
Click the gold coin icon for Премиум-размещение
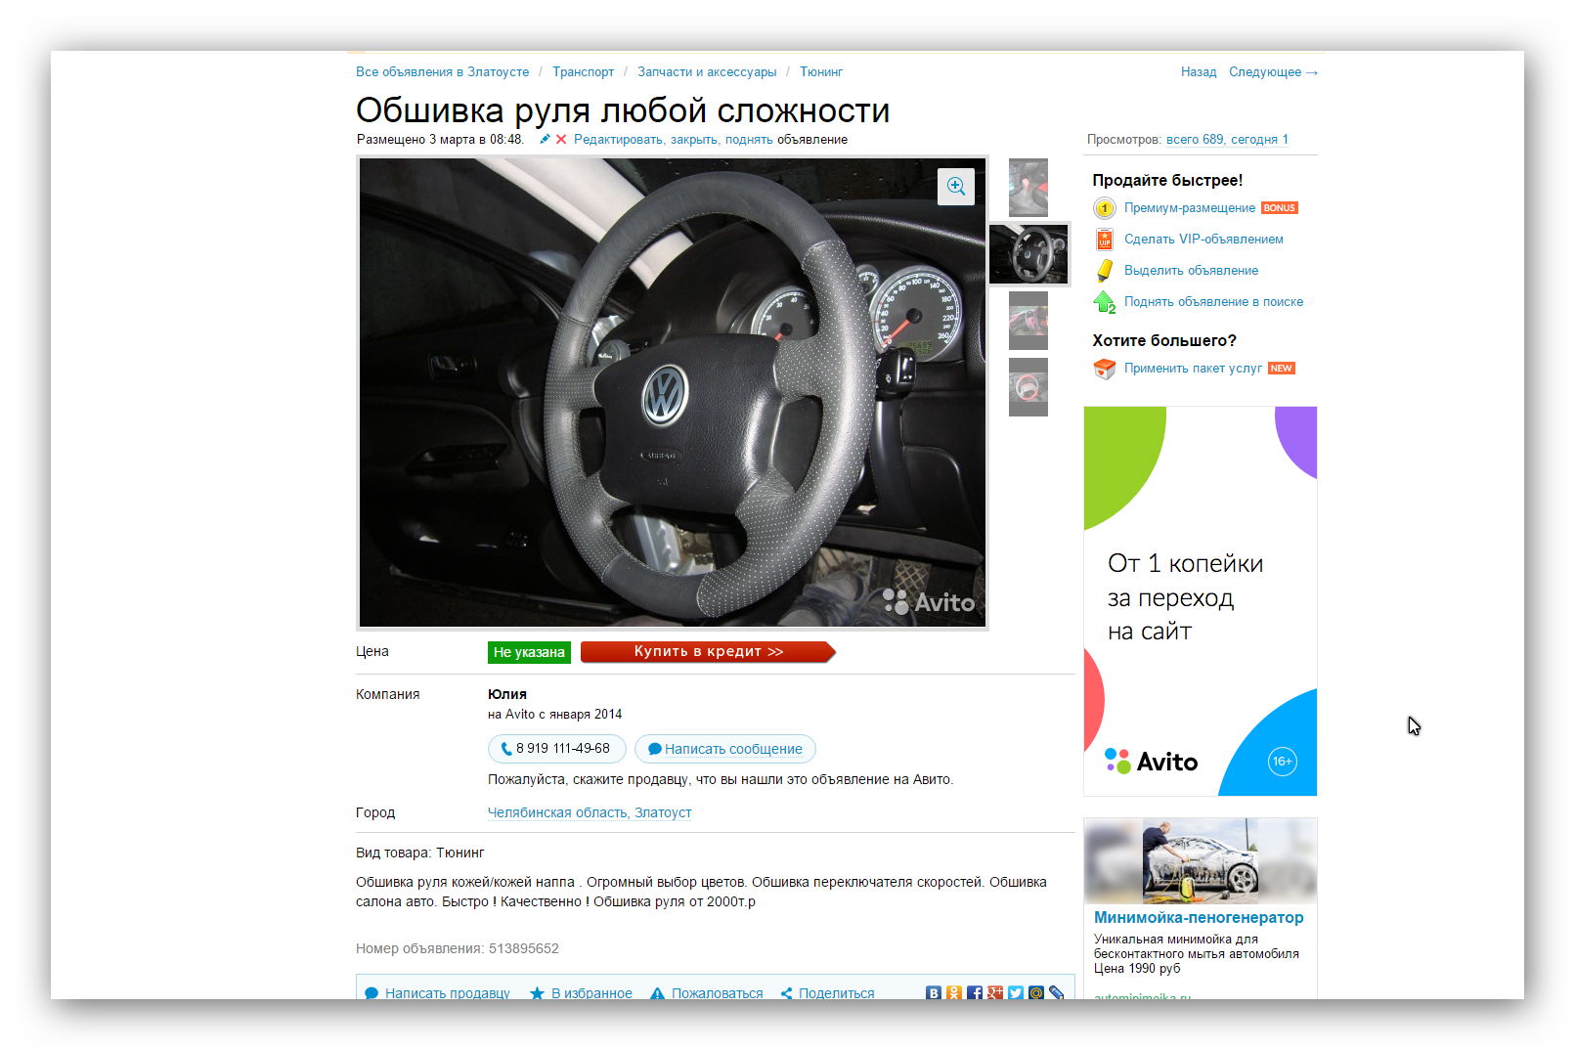[x=1104, y=208]
